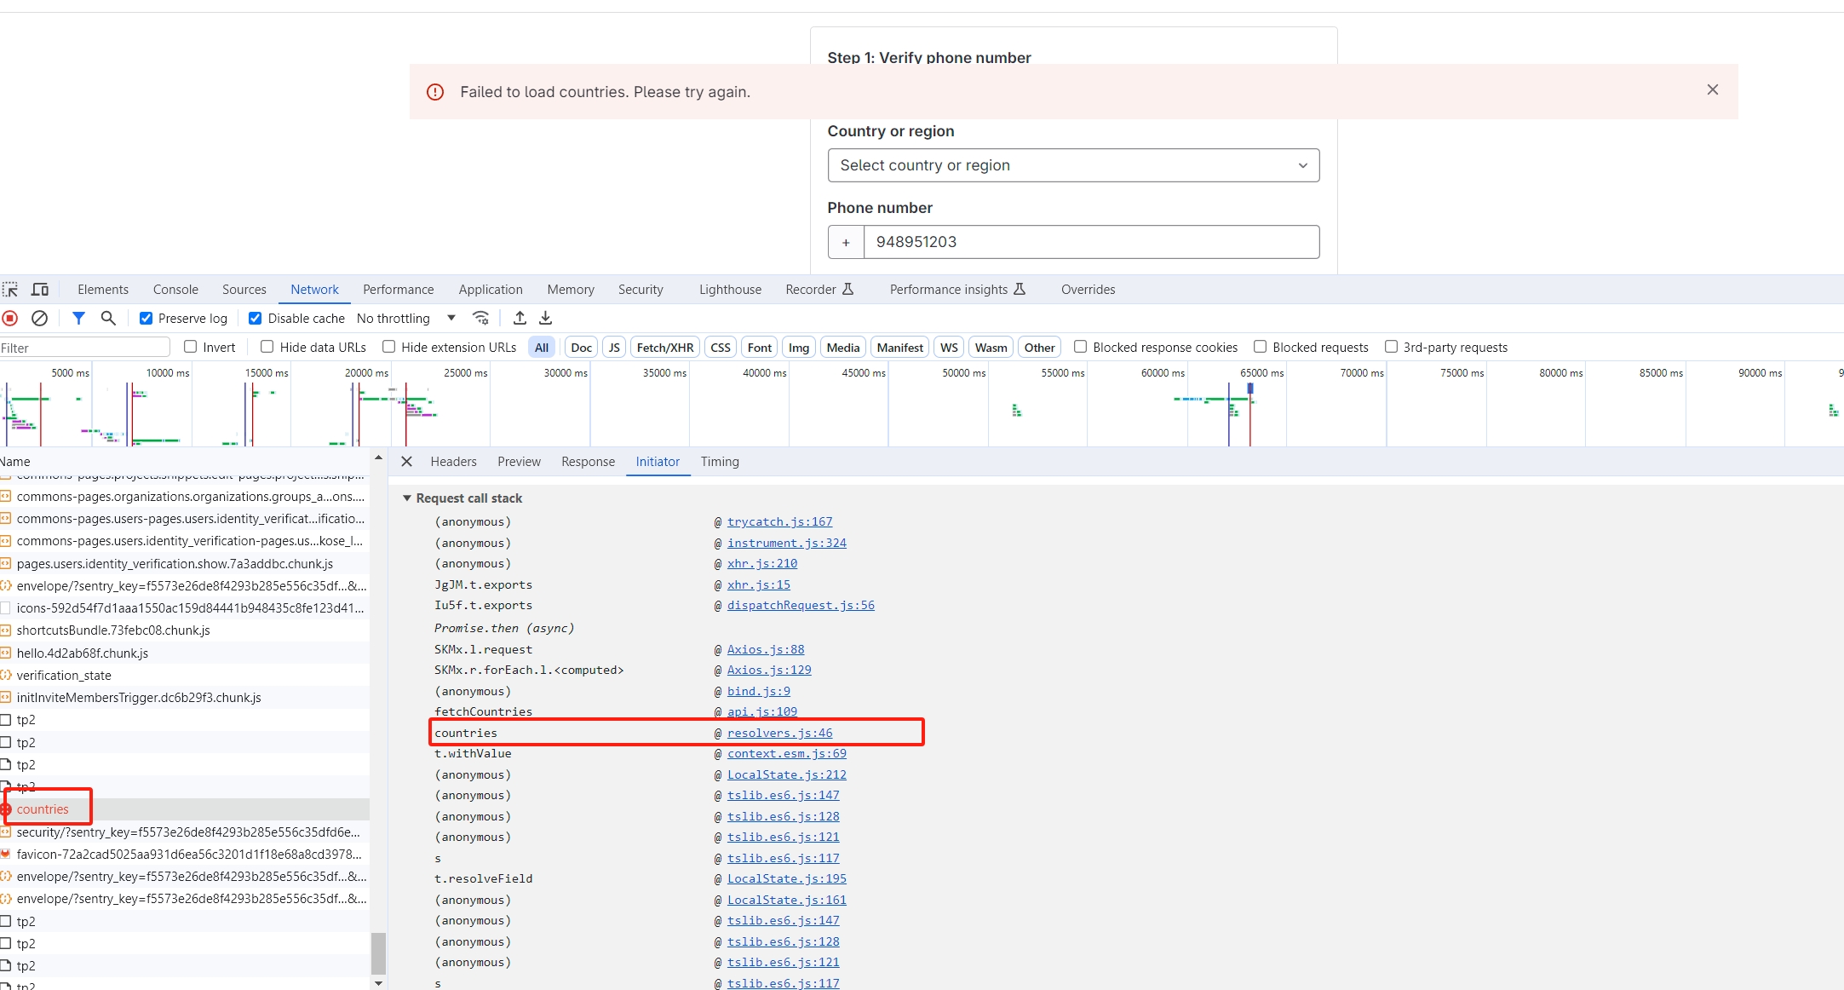Open the No throttling dropdown
The width and height of the screenshot is (1844, 990).
[405, 319]
